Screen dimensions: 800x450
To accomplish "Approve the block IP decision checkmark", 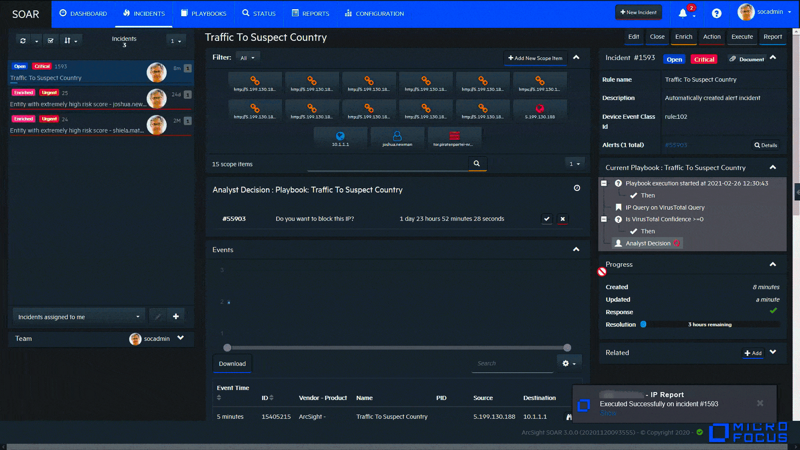I will pyautogui.click(x=547, y=219).
